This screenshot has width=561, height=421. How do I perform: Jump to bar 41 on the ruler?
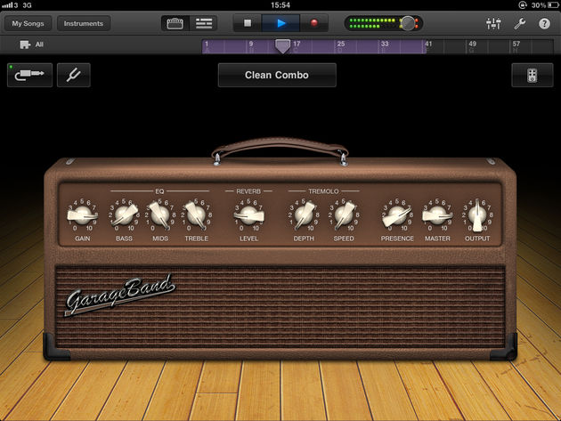428,44
